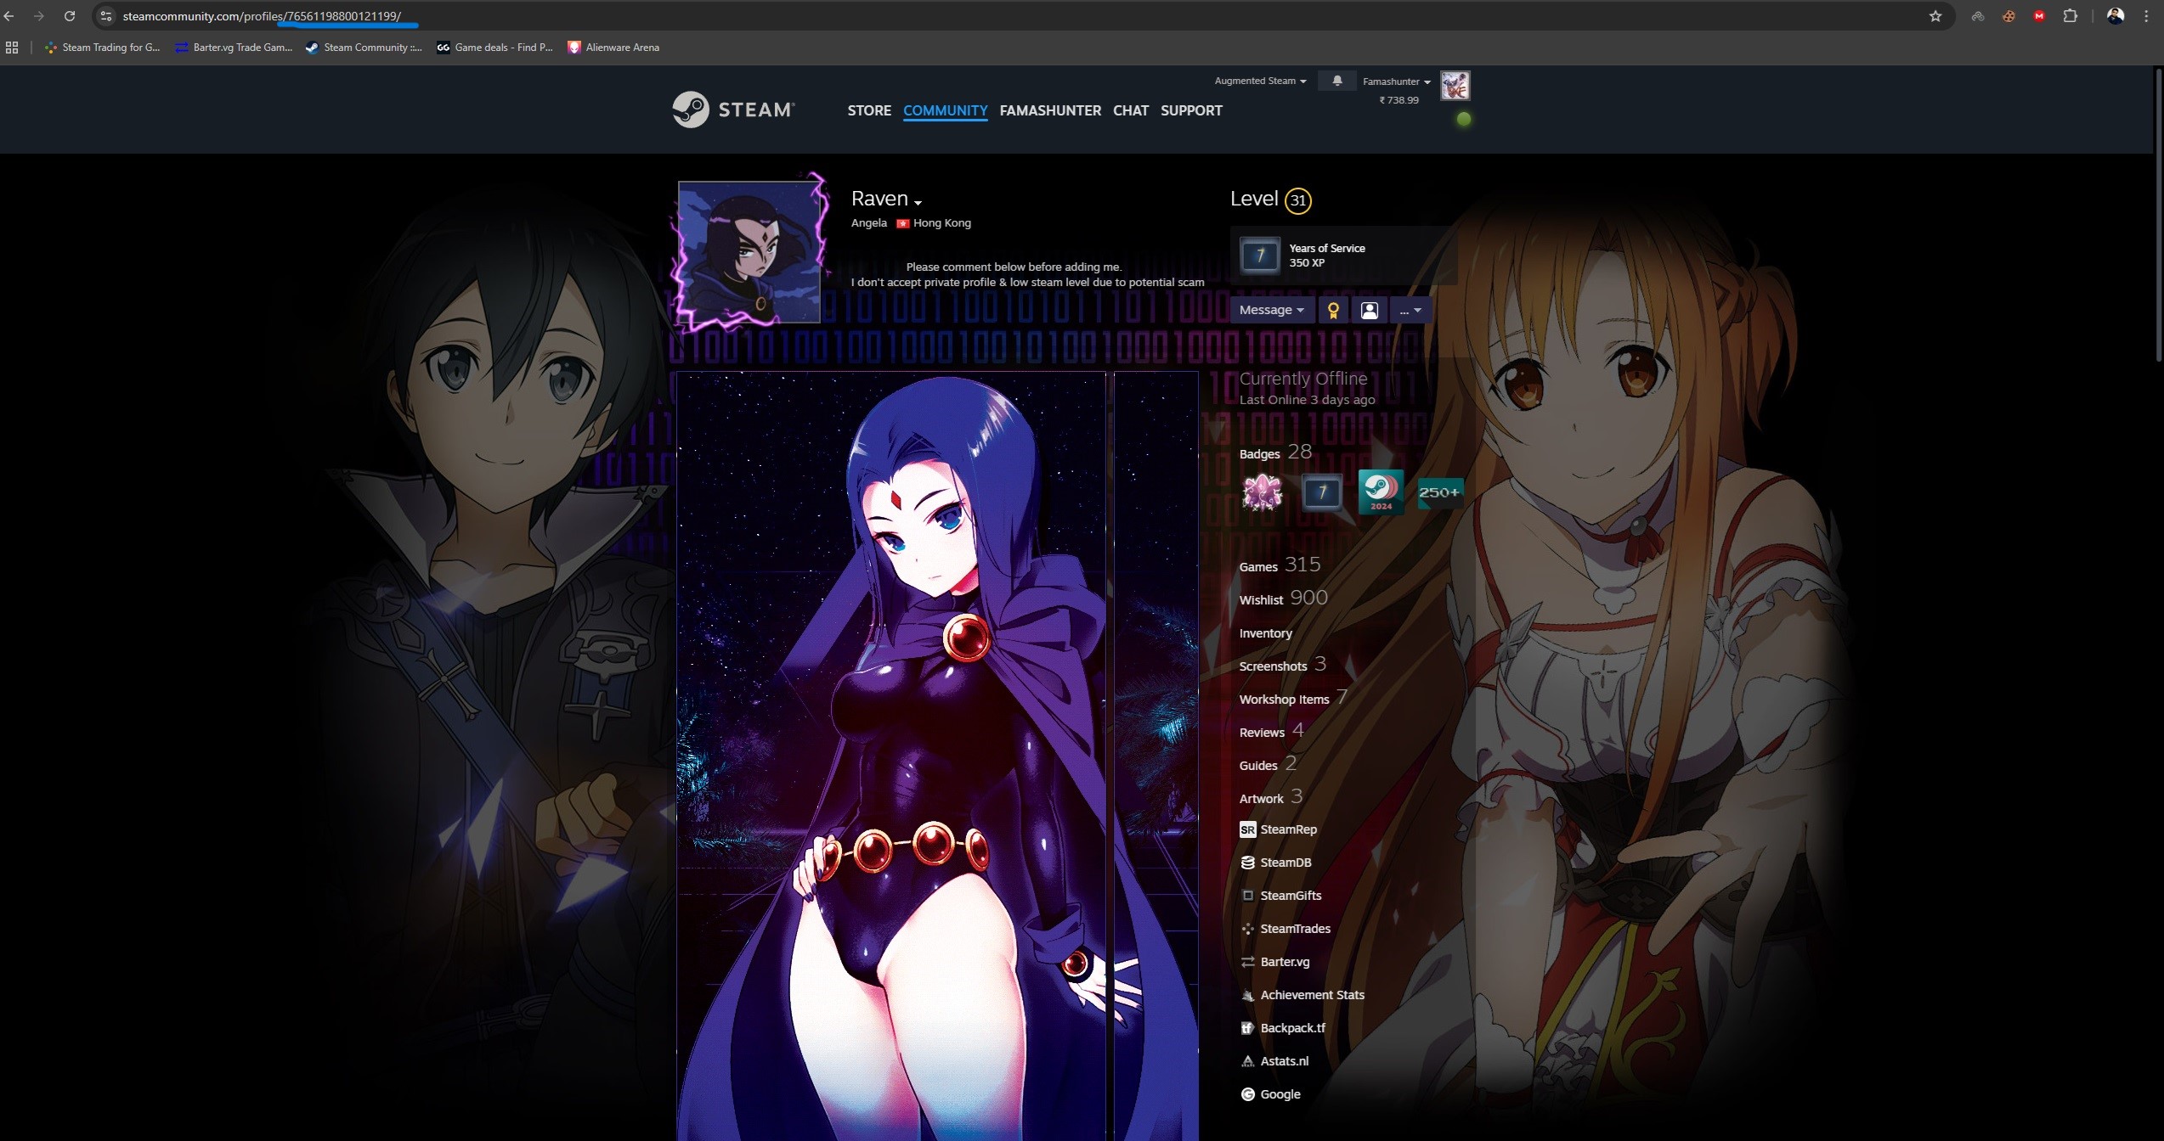Click the Raven artwork showcase image
This screenshot has height=1141, width=2164.
891,756
